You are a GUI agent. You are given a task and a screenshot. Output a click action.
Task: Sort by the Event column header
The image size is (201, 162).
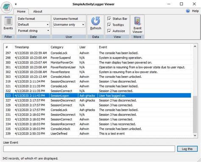tap(144, 47)
